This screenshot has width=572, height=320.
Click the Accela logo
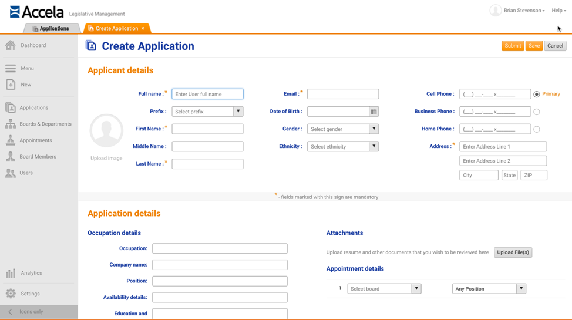click(x=36, y=12)
